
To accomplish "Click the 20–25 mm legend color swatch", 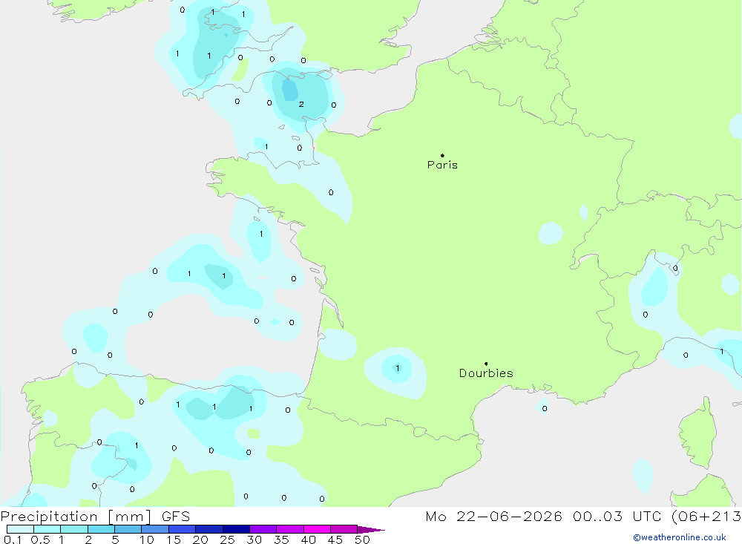I will click(209, 529).
